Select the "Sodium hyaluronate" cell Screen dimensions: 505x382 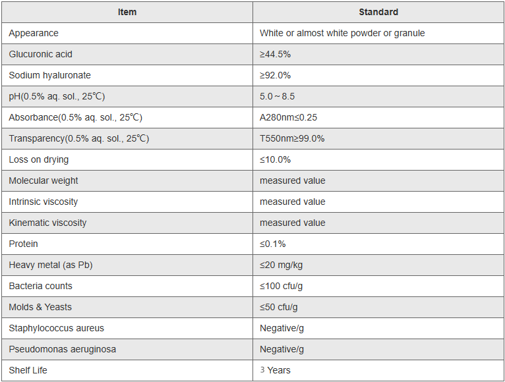pos(50,75)
